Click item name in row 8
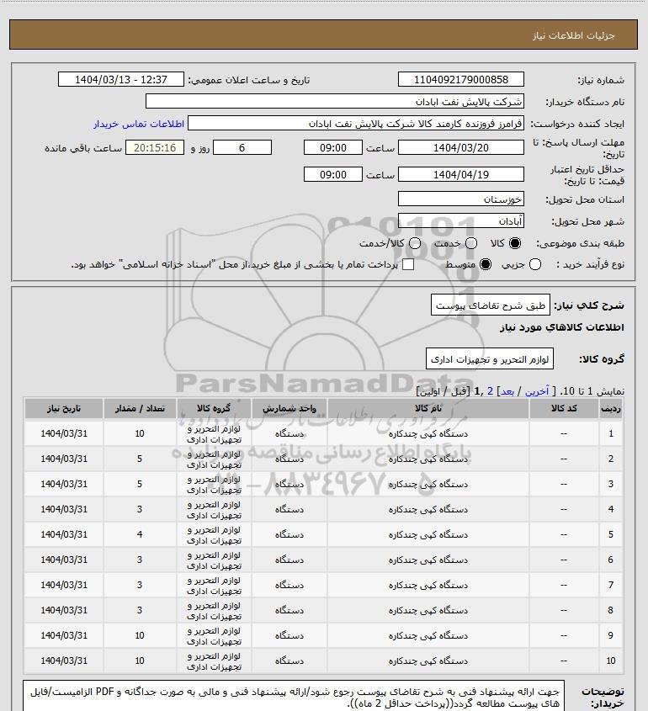The width and height of the screenshot is (648, 711). [428, 610]
